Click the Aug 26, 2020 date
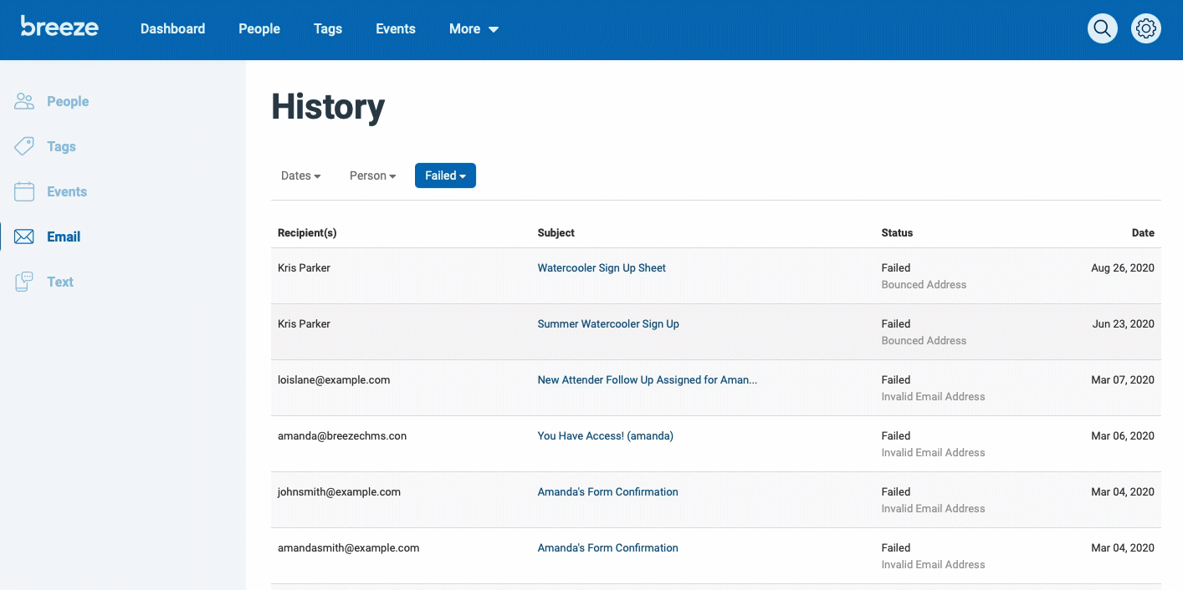 1123,268
